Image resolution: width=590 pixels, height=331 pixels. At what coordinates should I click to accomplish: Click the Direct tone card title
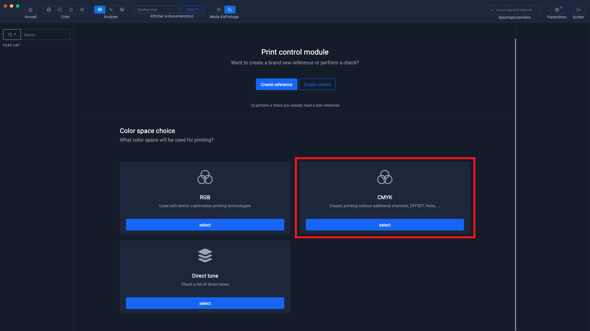205,276
